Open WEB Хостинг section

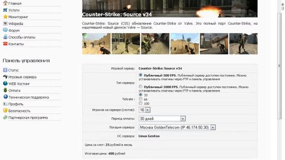(19, 84)
